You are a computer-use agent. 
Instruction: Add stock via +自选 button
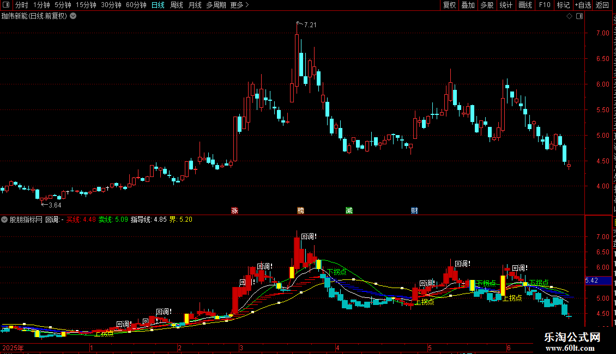(583, 5)
